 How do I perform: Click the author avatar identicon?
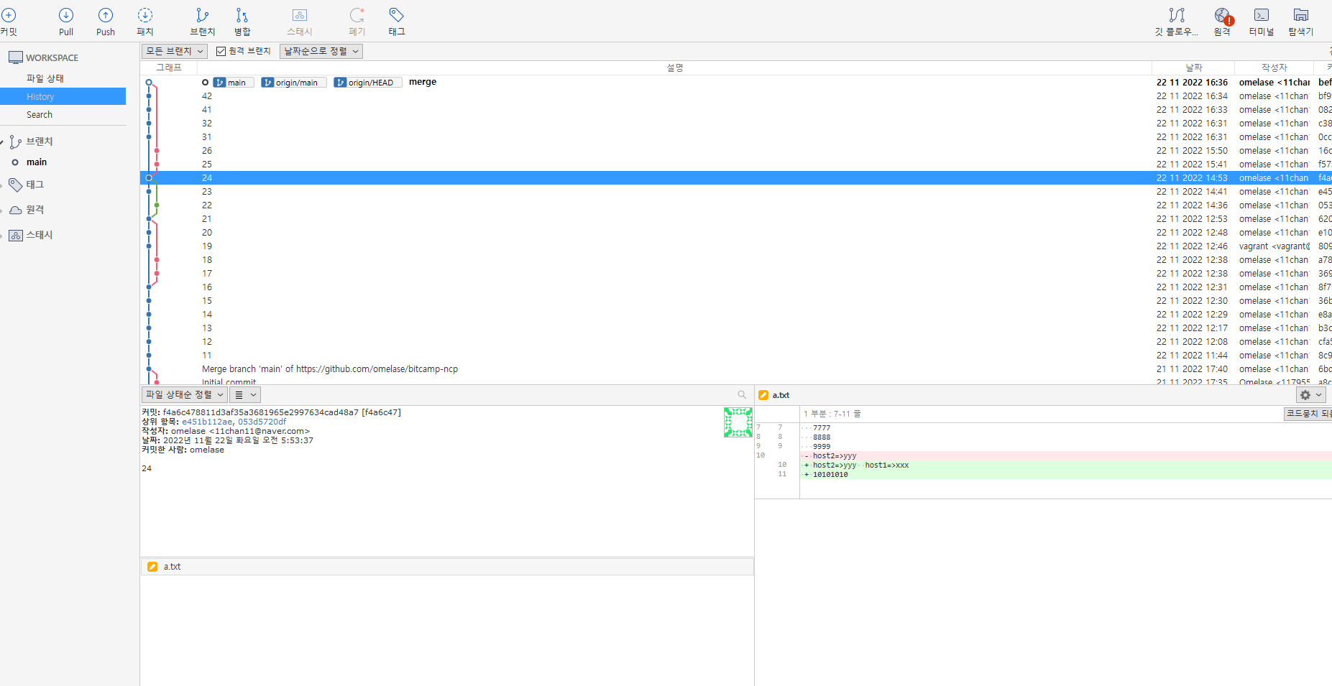(738, 422)
